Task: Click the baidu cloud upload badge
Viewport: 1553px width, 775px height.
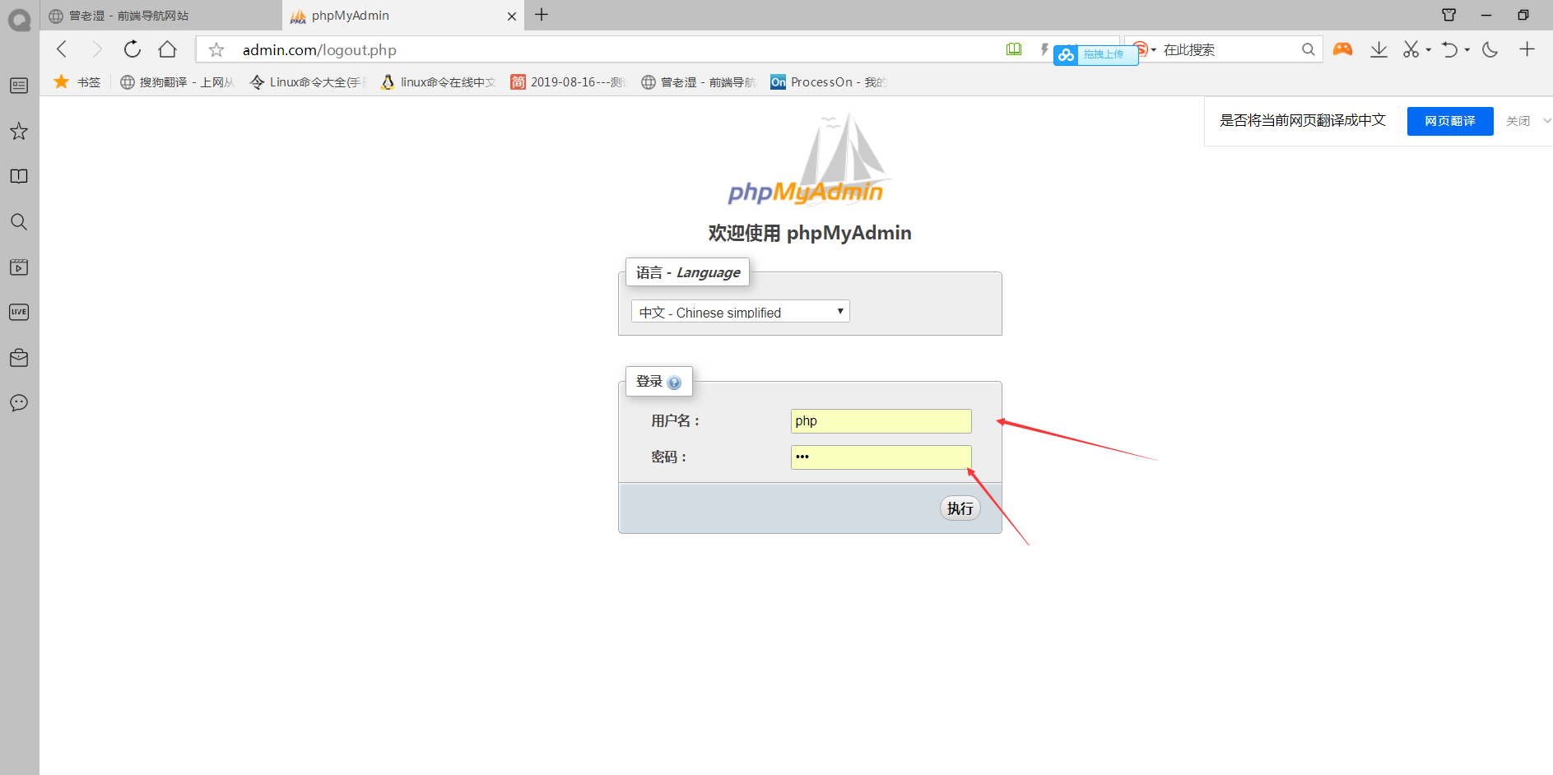Action: (1095, 54)
